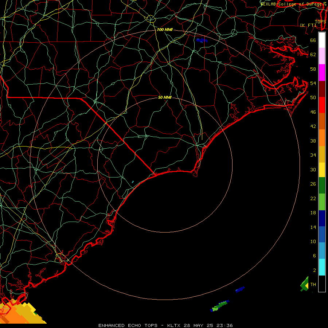Click the green elongated offshore echo
The image size is (328, 328).
(x=219, y=306)
